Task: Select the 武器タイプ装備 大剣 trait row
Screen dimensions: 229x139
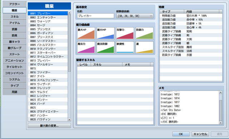Action: coord(191,39)
